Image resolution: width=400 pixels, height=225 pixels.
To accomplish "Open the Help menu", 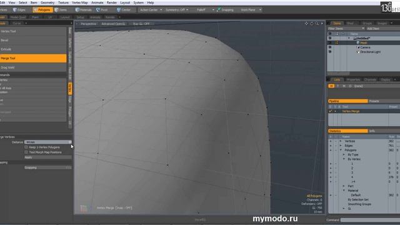I will 151,2.
